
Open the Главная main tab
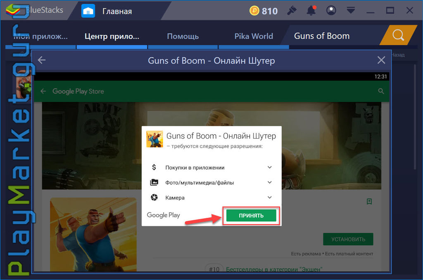[x=117, y=11]
